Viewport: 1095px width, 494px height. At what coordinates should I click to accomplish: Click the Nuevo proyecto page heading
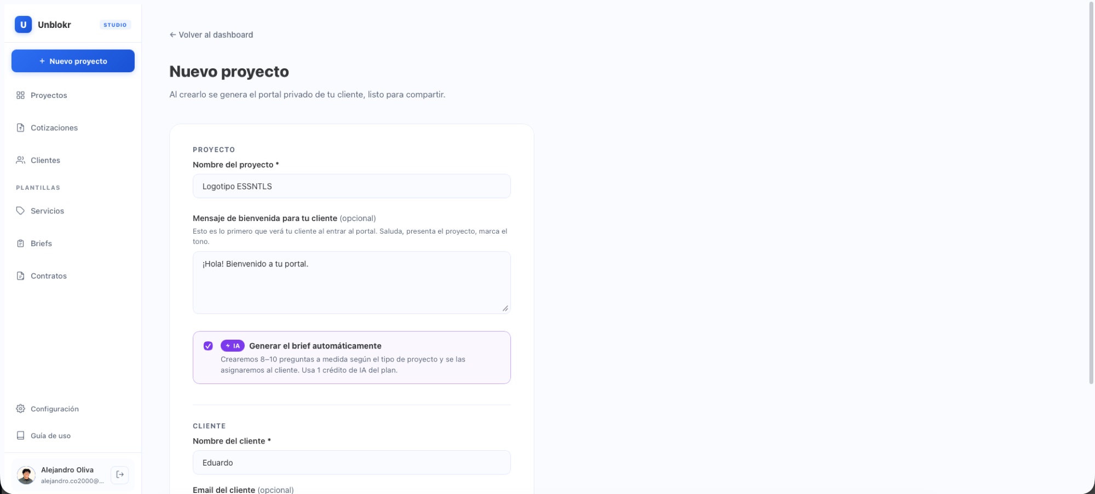(229, 72)
